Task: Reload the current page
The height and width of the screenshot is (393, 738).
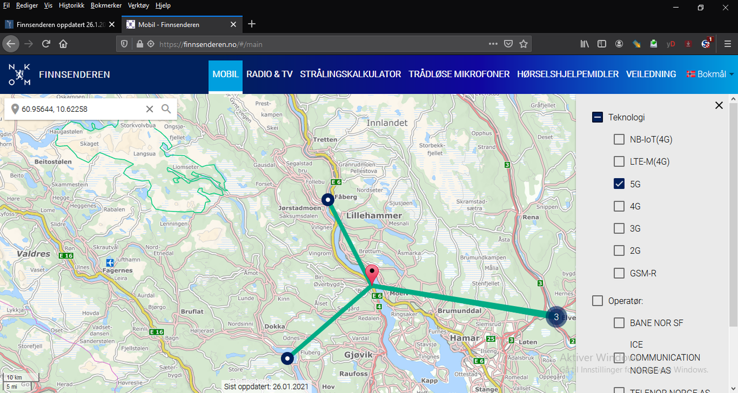Action: click(46, 44)
